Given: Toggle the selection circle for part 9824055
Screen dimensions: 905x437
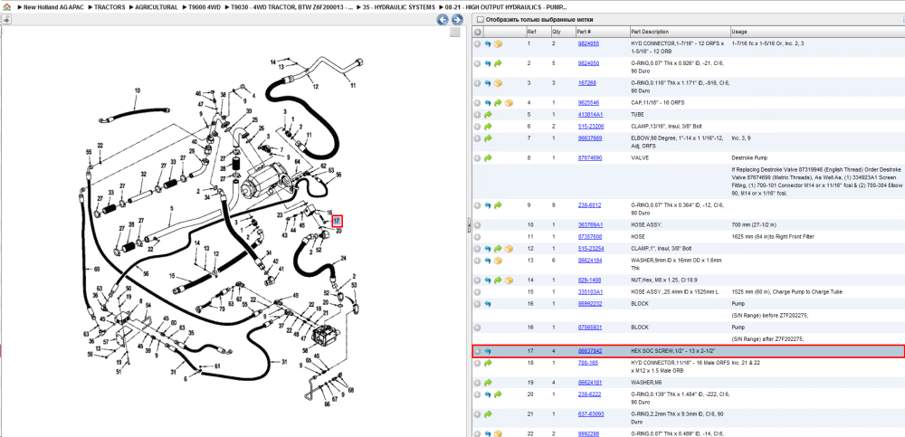Looking at the screenshot, I should pyautogui.click(x=477, y=43).
